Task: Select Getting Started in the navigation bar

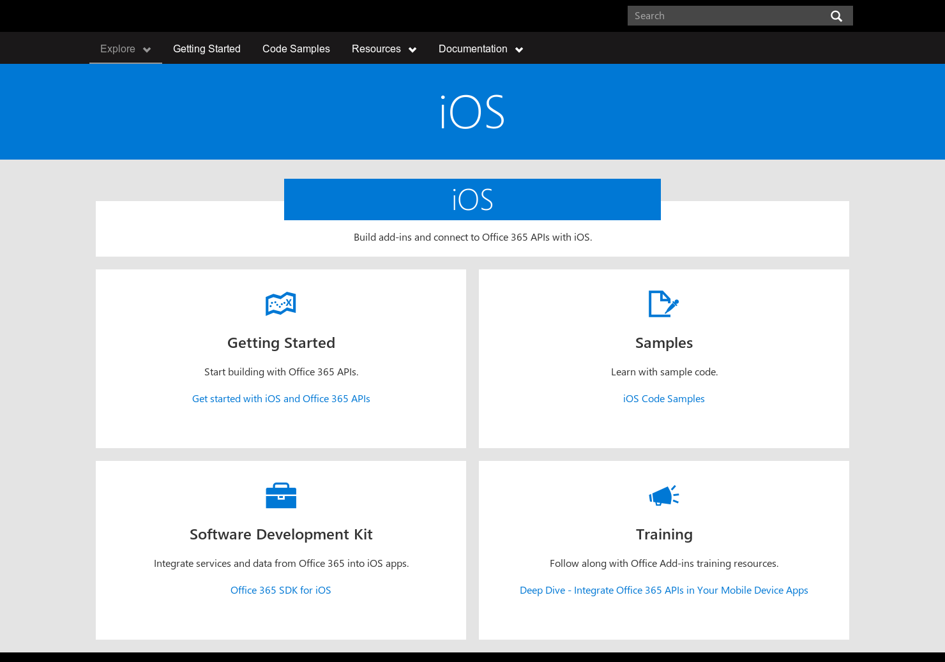Action: click(x=206, y=49)
